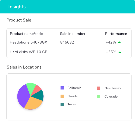Select the purple California pie slice
This screenshot has width=135, height=129.
pos(23,96)
